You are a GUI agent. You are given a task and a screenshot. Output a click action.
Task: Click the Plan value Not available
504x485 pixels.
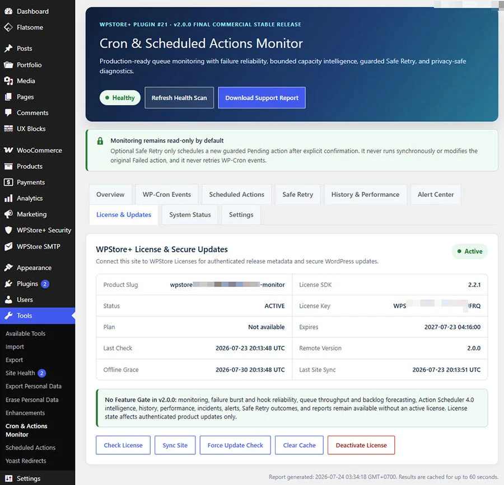tap(267, 327)
